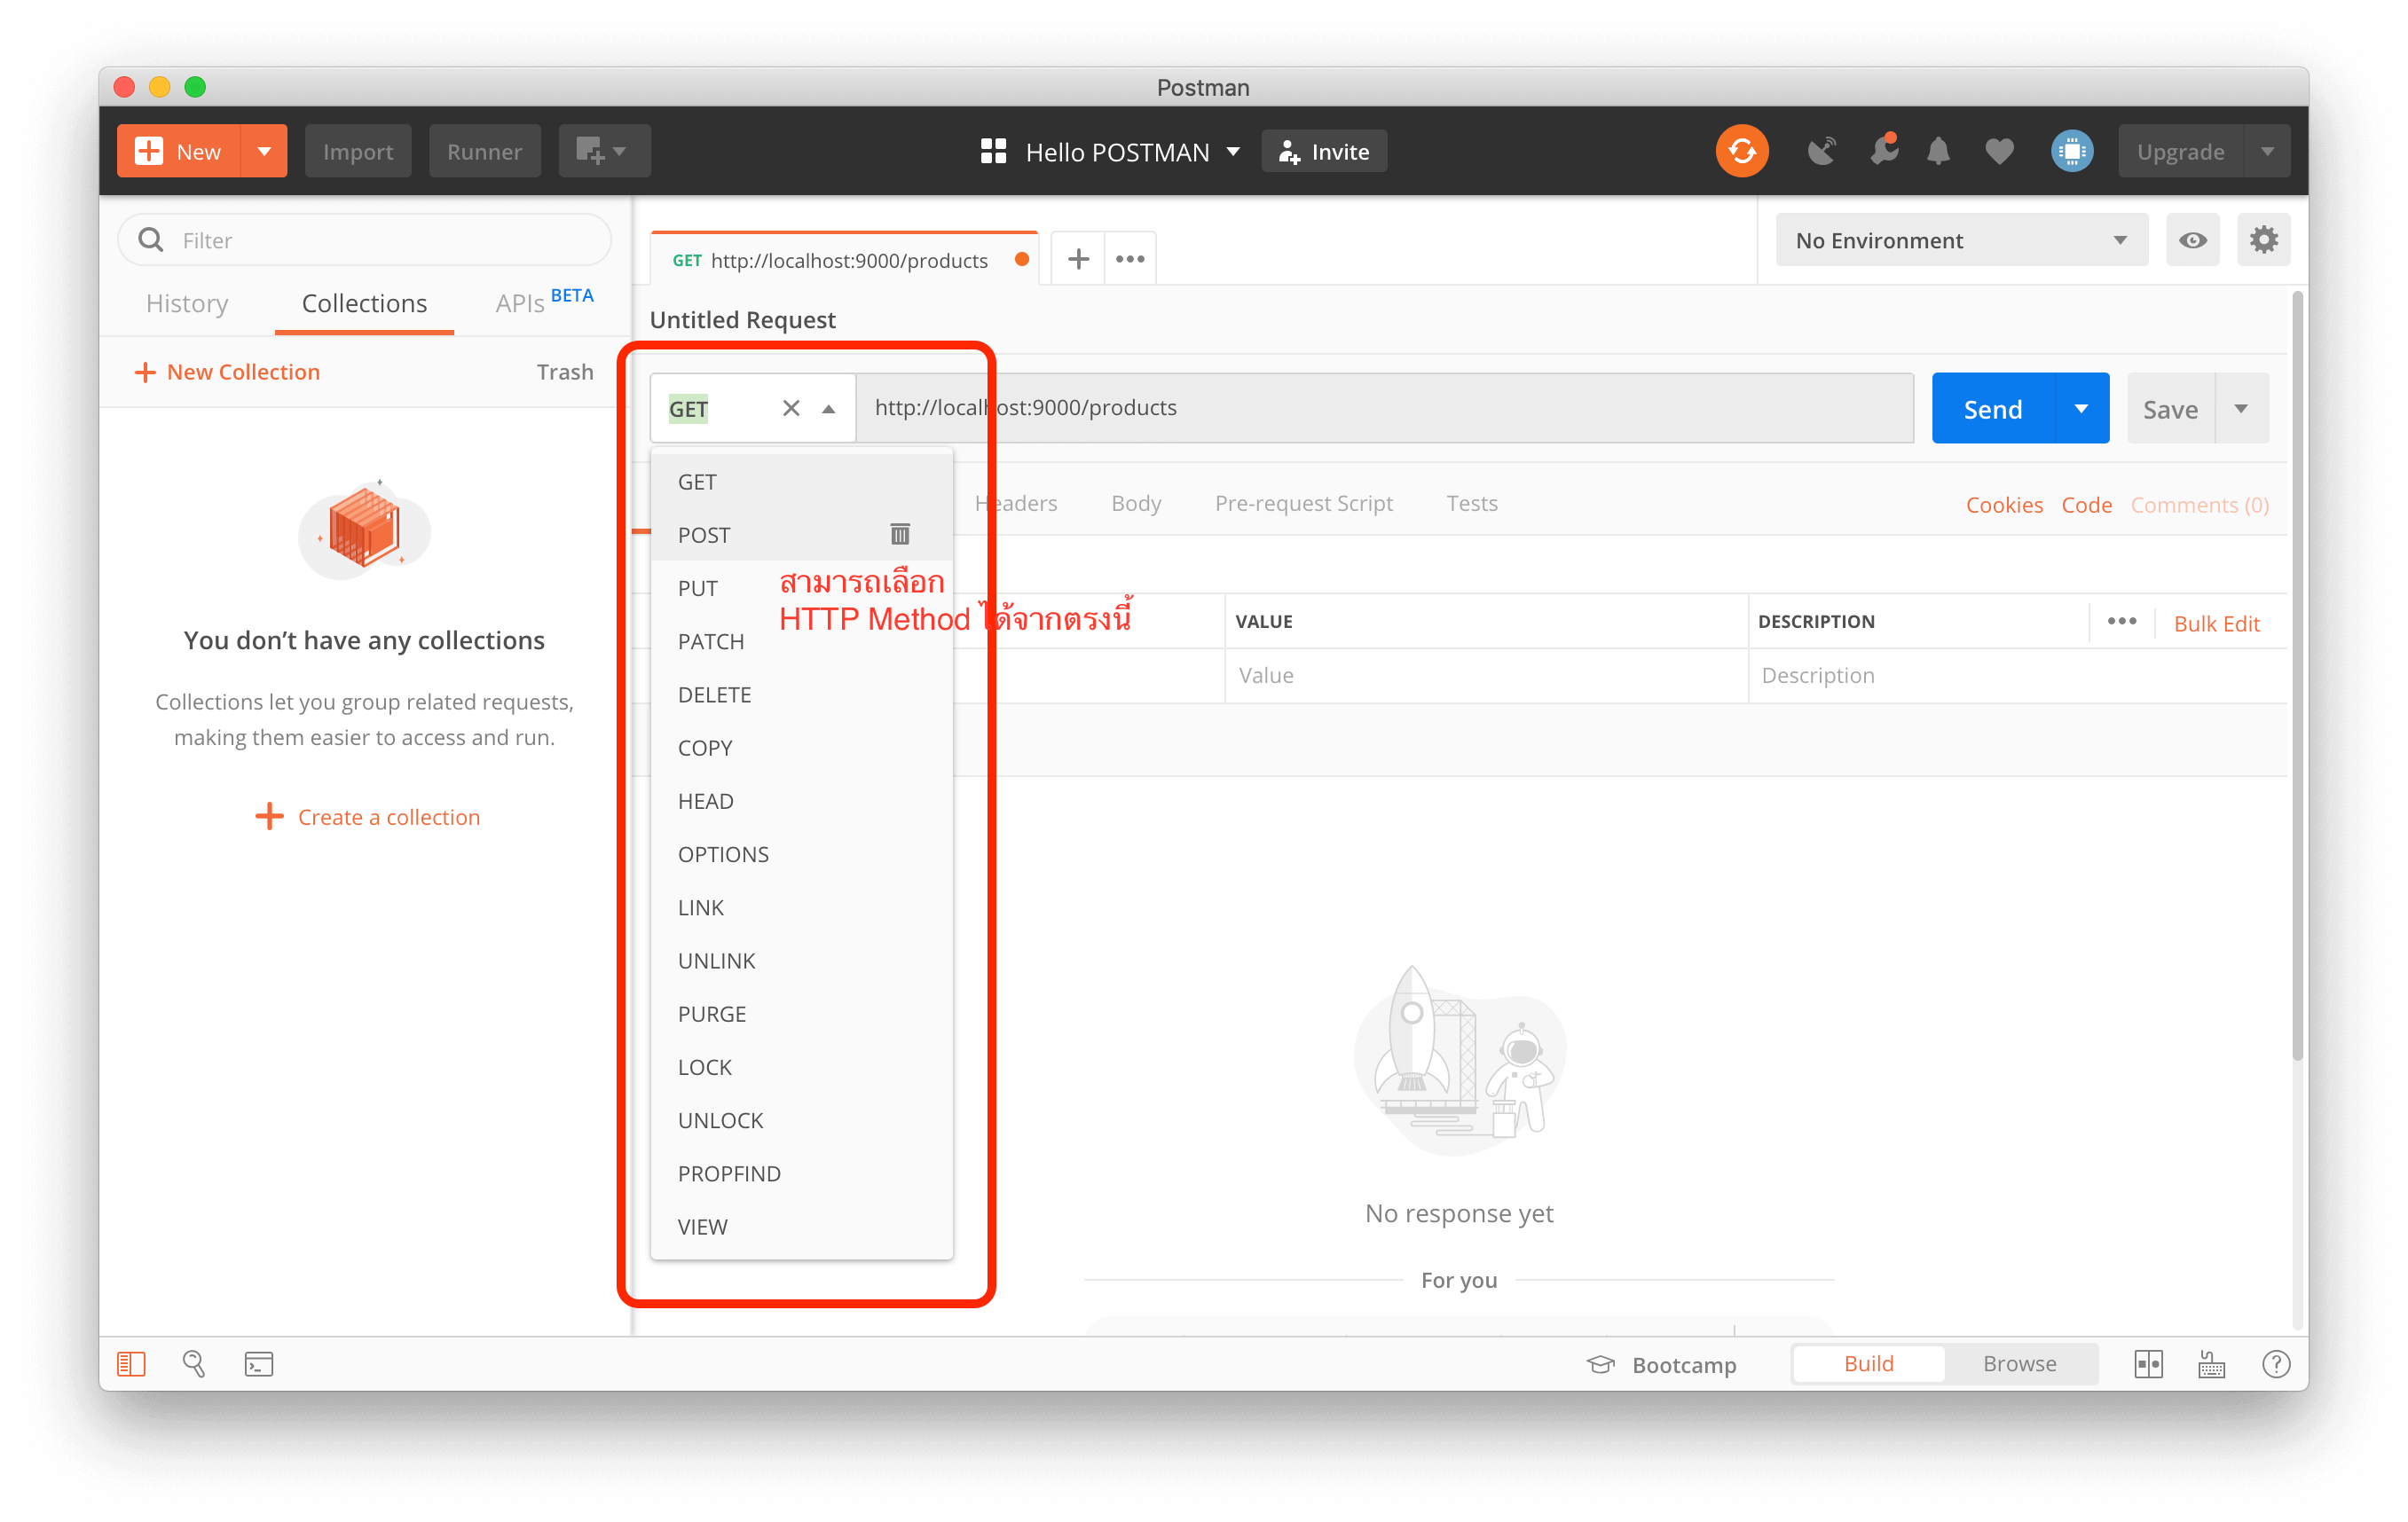This screenshot has width=2408, height=1522.
Task: Click the Send button
Action: click(1992, 409)
